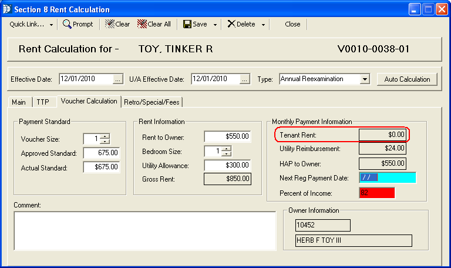Decrease Bedroom Size with down arrow
Image resolution: width=451 pixels, height=268 pixels.
coord(227,154)
